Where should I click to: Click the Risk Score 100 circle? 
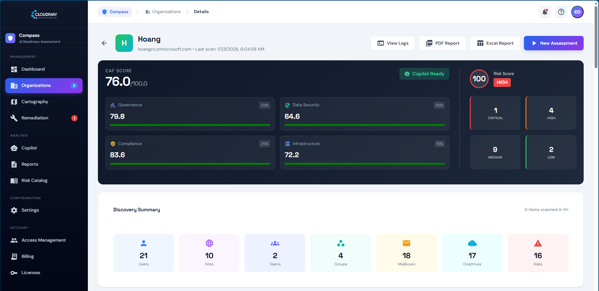[479, 79]
